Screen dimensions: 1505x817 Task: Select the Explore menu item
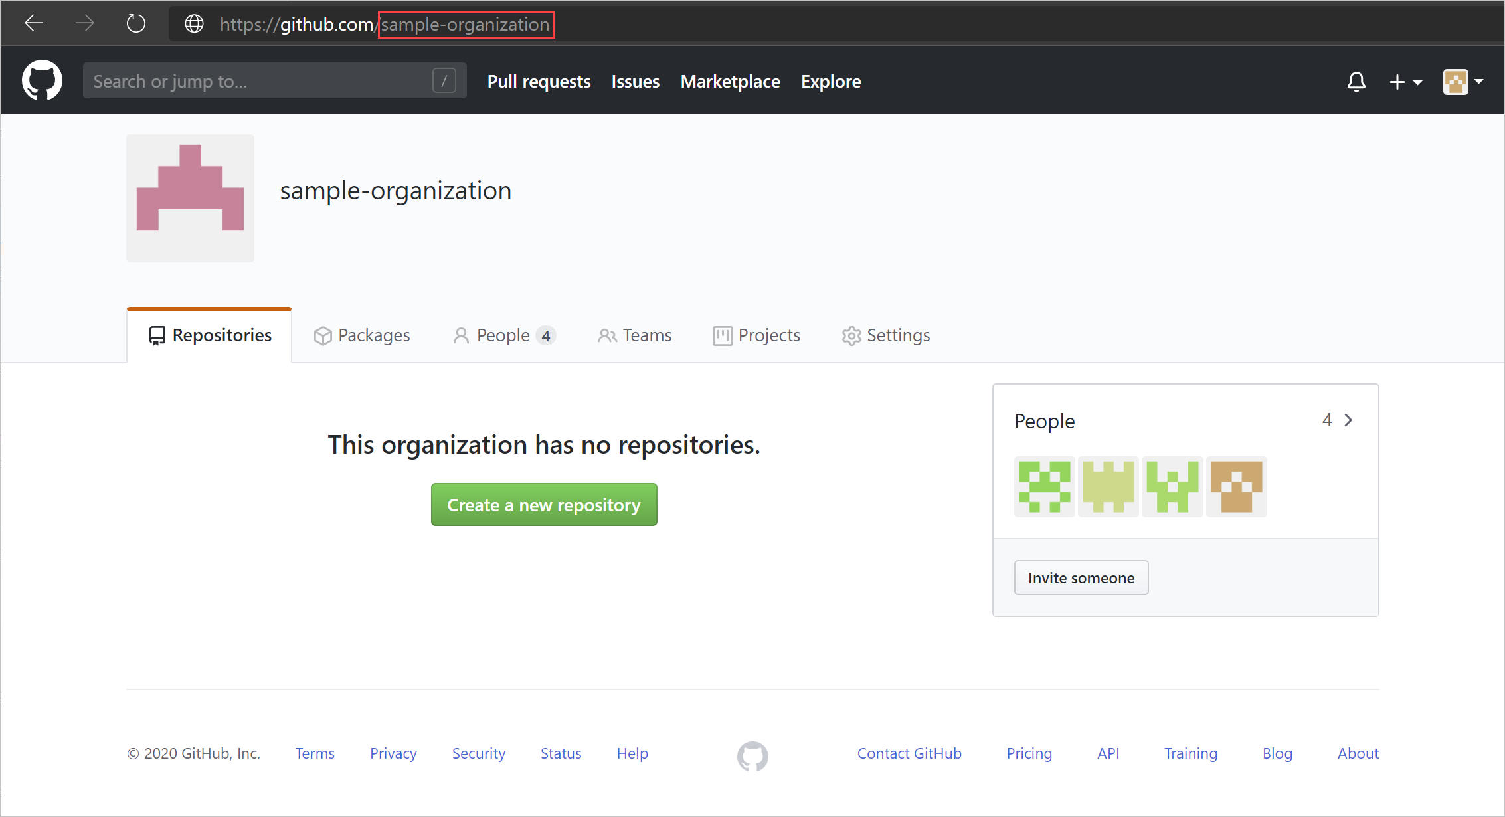point(830,82)
